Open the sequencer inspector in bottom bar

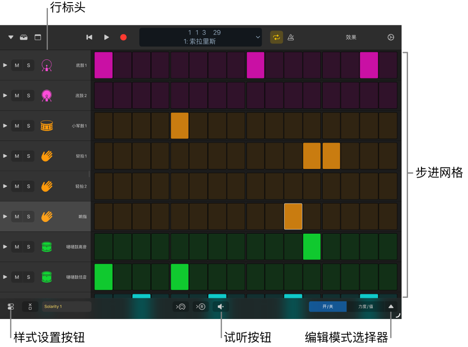click(11, 307)
